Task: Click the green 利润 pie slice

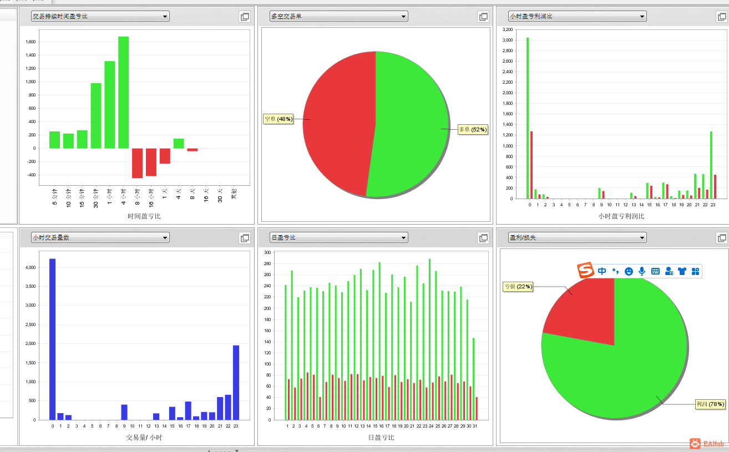Action: pyautogui.click(x=621, y=377)
